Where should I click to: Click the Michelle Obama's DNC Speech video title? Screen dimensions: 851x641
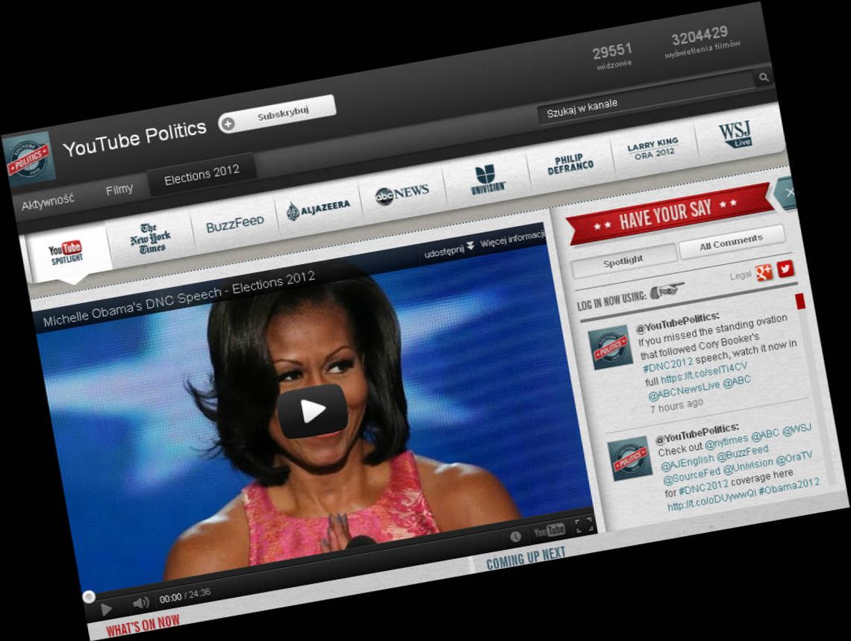[x=179, y=298]
